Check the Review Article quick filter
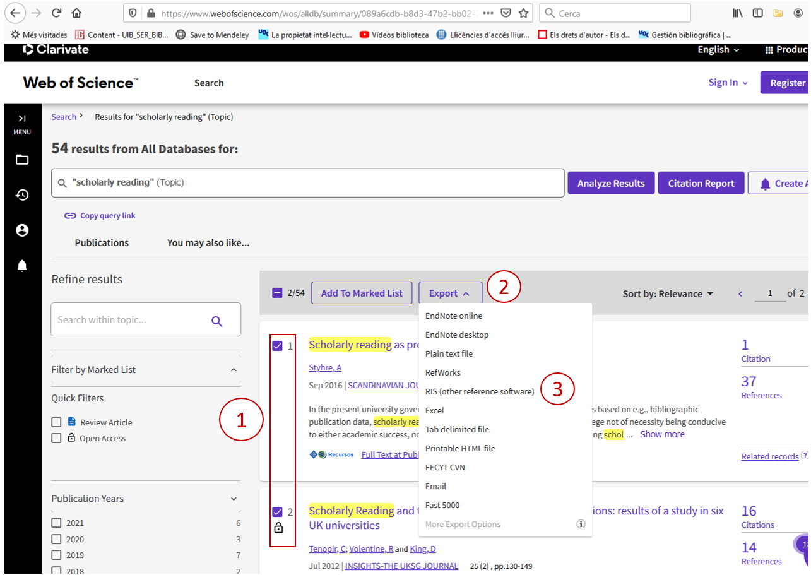This screenshot has height=575, width=811. pos(57,422)
